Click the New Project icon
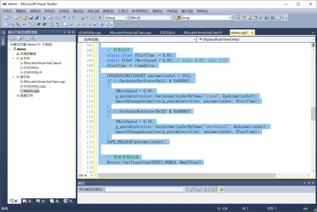Image resolution: width=317 pixels, height=212 pixels. 7,18
